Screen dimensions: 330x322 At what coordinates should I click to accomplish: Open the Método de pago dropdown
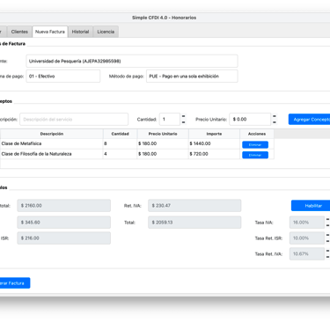(192, 77)
